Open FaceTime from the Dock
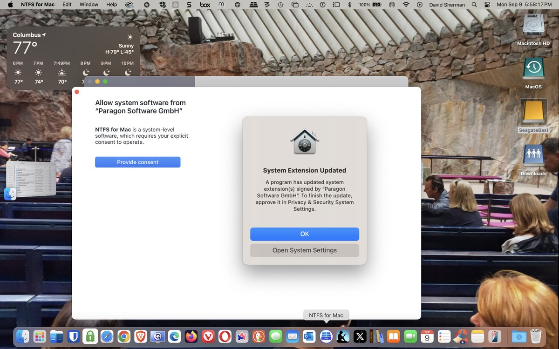The height and width of the screenshot is (349, 559). 410,336
